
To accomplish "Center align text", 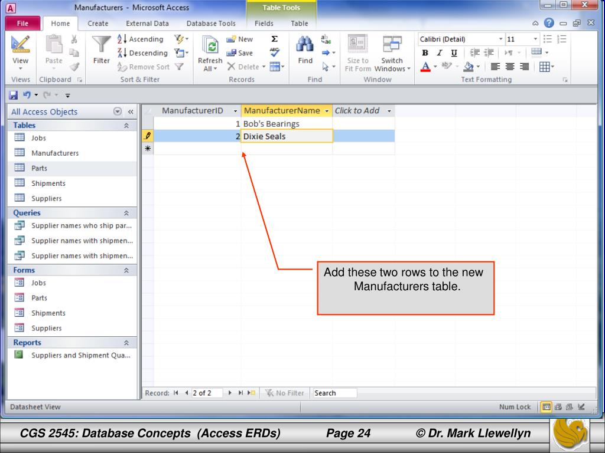I will [x=510, y=67].
